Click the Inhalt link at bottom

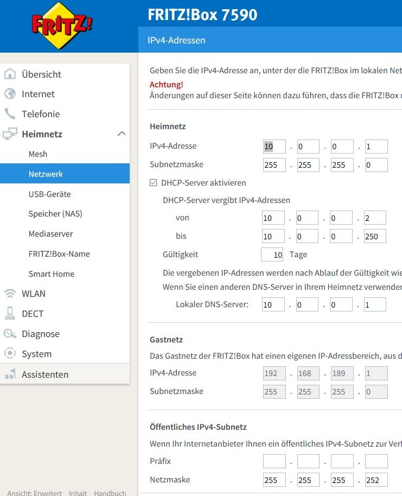(x=78, y=493)
